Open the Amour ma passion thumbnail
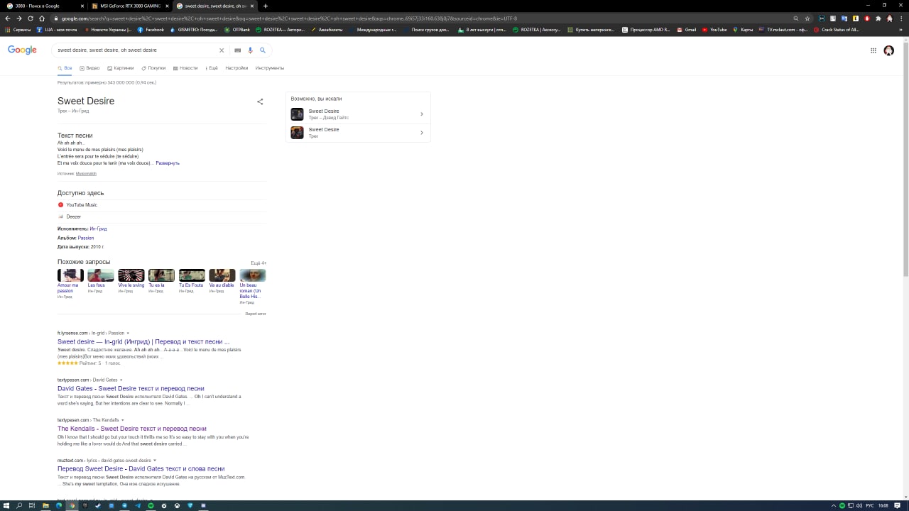The height and width of the screenshot is (511, 909). pyautogui.click(x=70, y=275)
